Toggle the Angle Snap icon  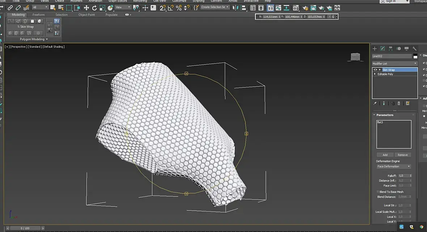(171, 8)
